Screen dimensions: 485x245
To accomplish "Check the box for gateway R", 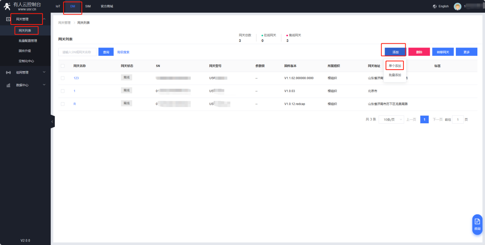I will pos(63,104).
